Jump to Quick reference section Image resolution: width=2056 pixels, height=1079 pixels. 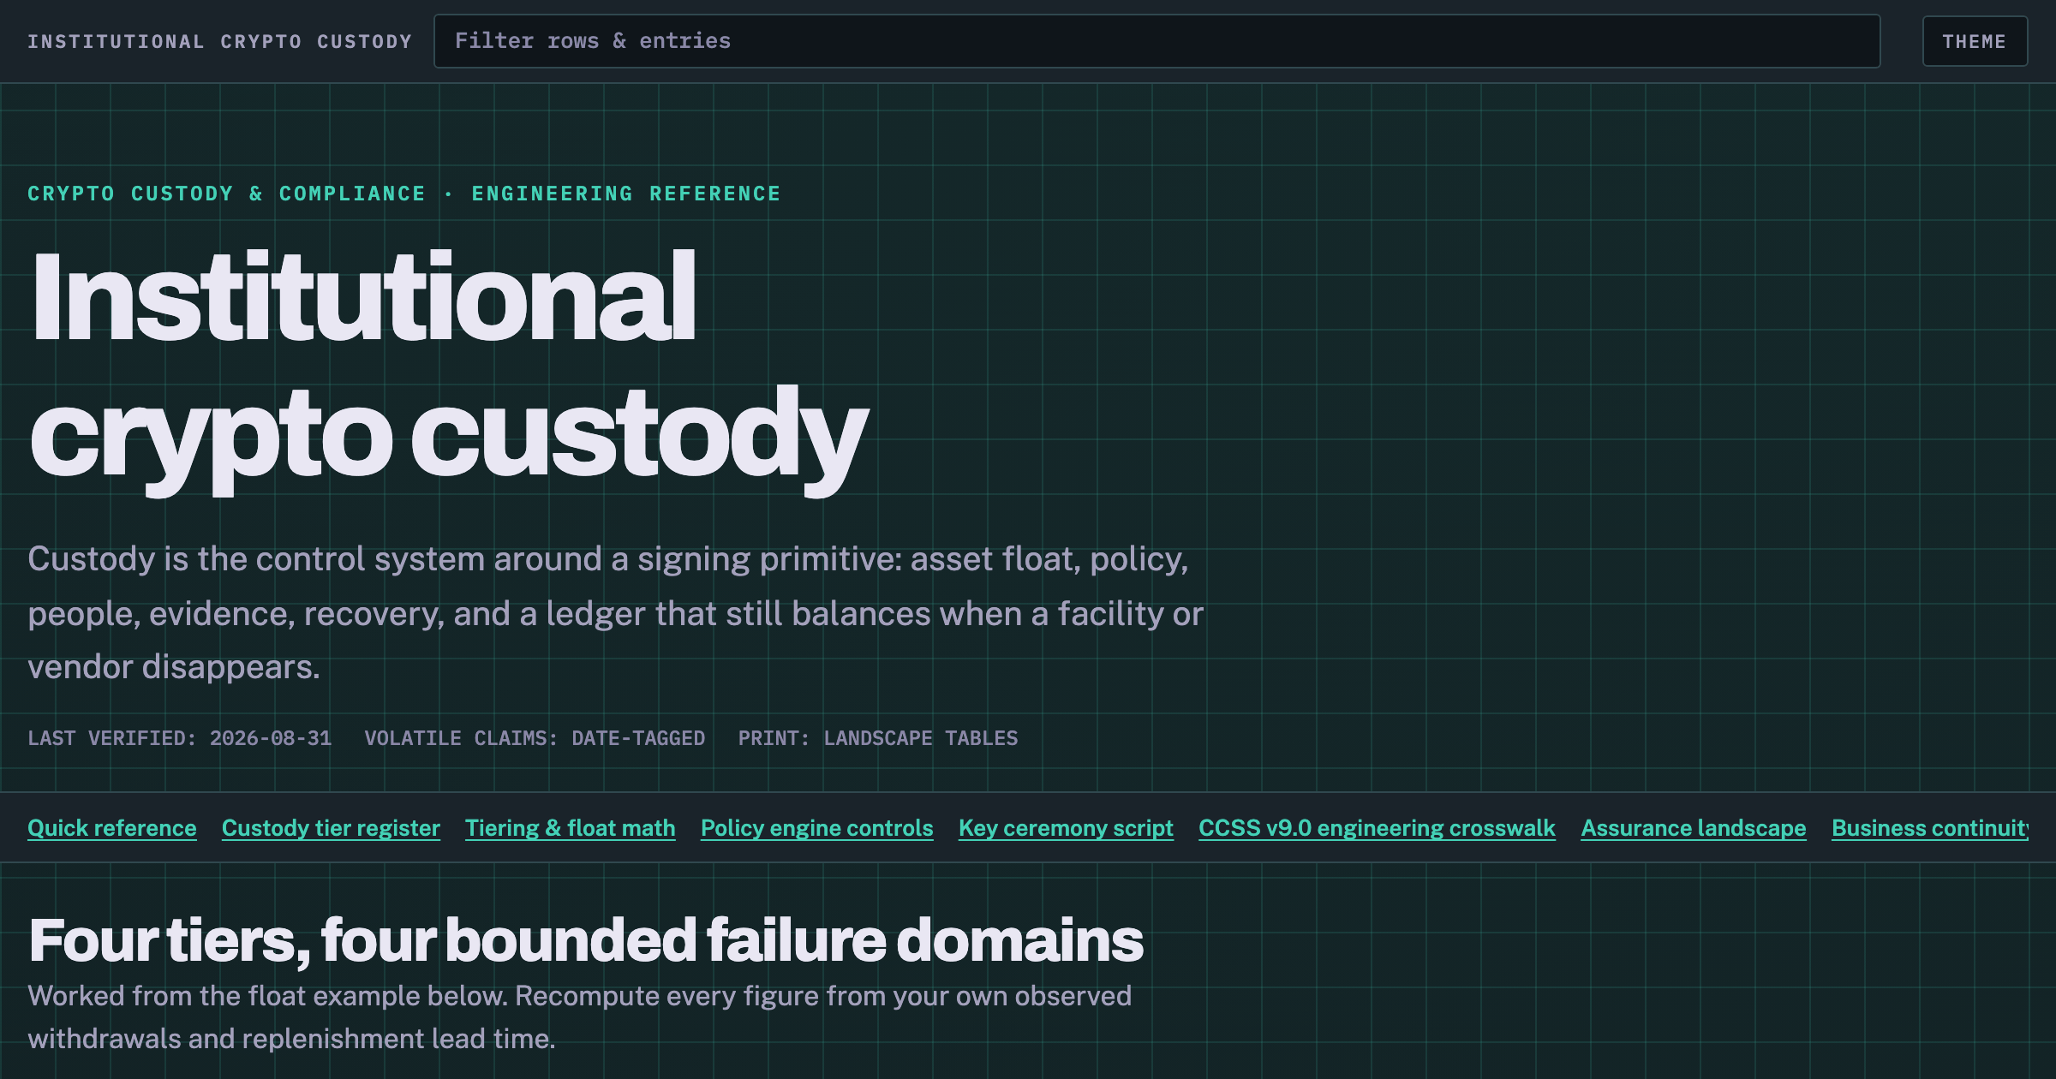click(x=112, y=828)
